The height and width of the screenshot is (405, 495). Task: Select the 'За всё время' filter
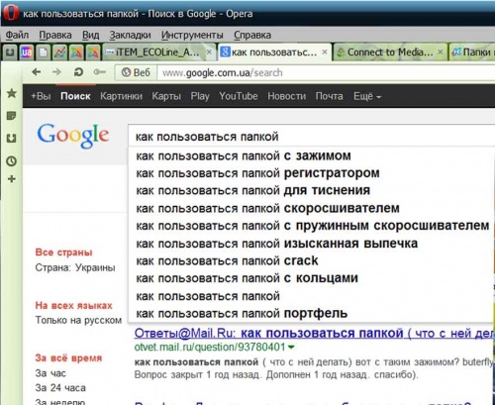68,357
